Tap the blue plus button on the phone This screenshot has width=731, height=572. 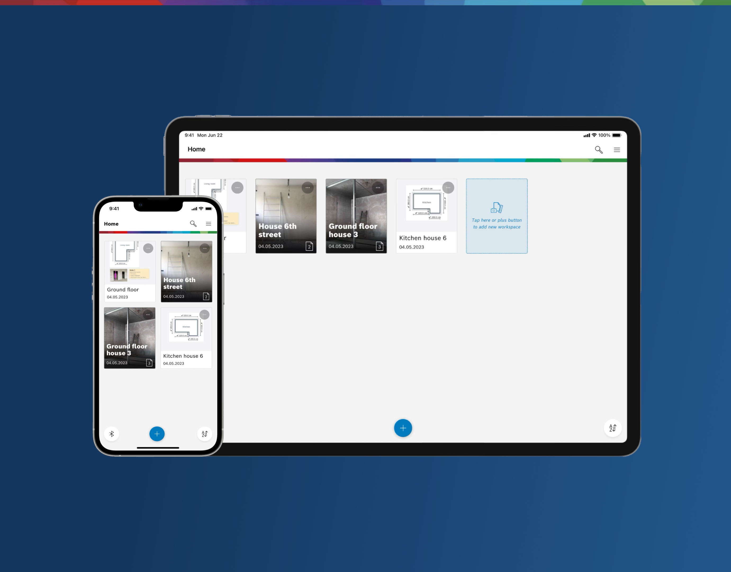coord(157,434)
